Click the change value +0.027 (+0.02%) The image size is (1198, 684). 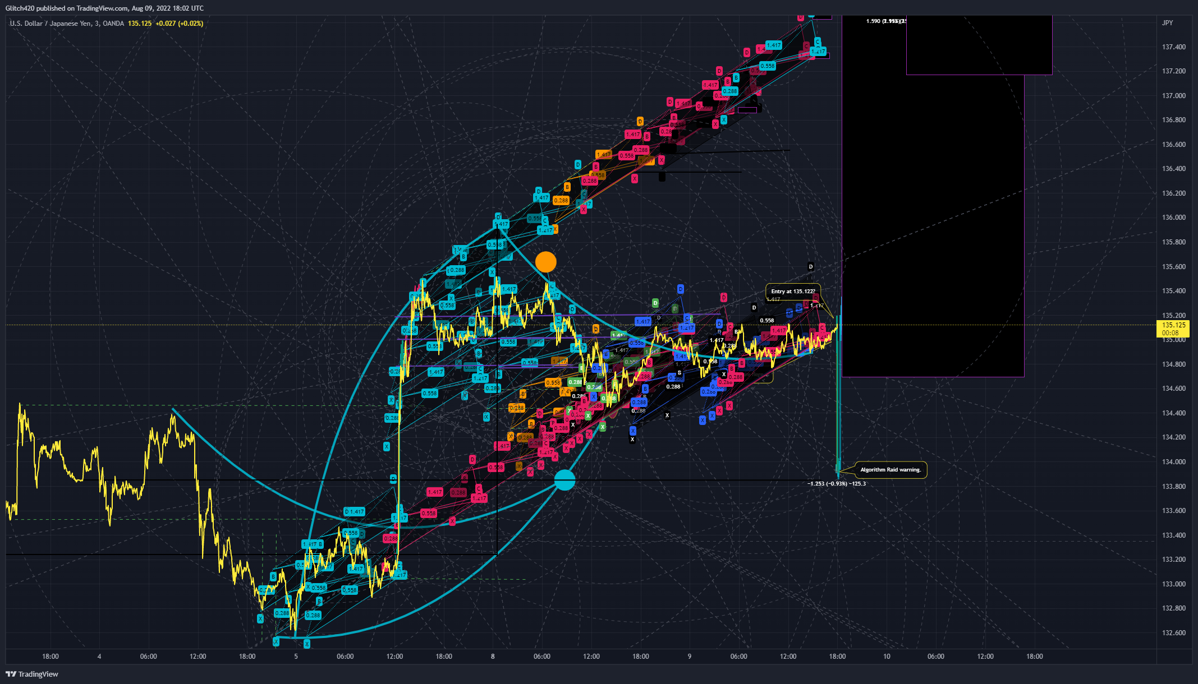point(180,24)
